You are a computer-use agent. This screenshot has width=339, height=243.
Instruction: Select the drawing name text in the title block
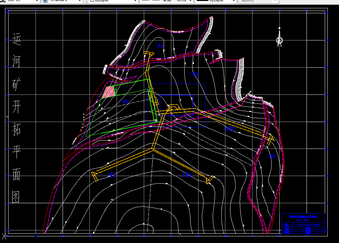coord(308,225)
